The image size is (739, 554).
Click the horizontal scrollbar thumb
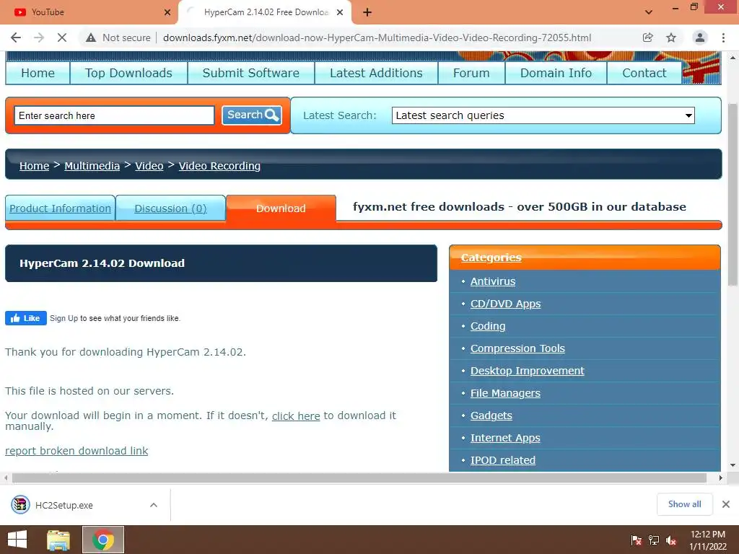(359, 478)
